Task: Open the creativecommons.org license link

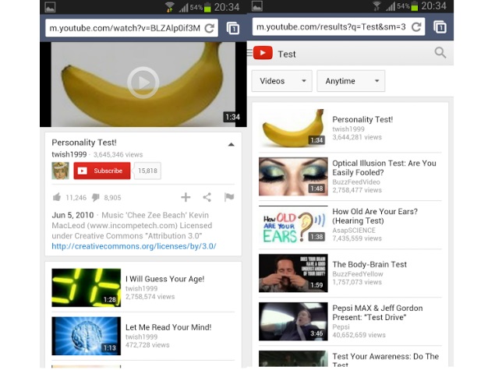Action: coord(134,246)
